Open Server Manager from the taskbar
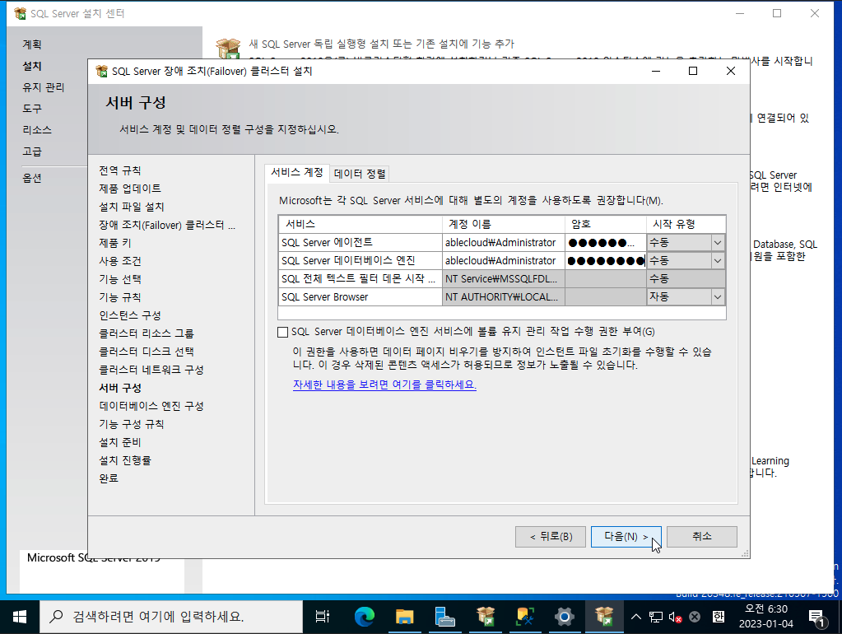Viewport: 842px width, 634px height. coord(444,617)
